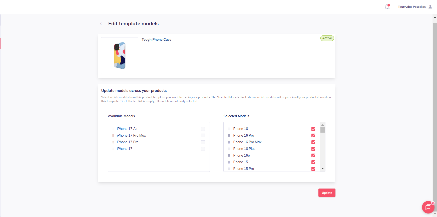Deselect the iPhone 15 checkbox

tap(313, 162)
